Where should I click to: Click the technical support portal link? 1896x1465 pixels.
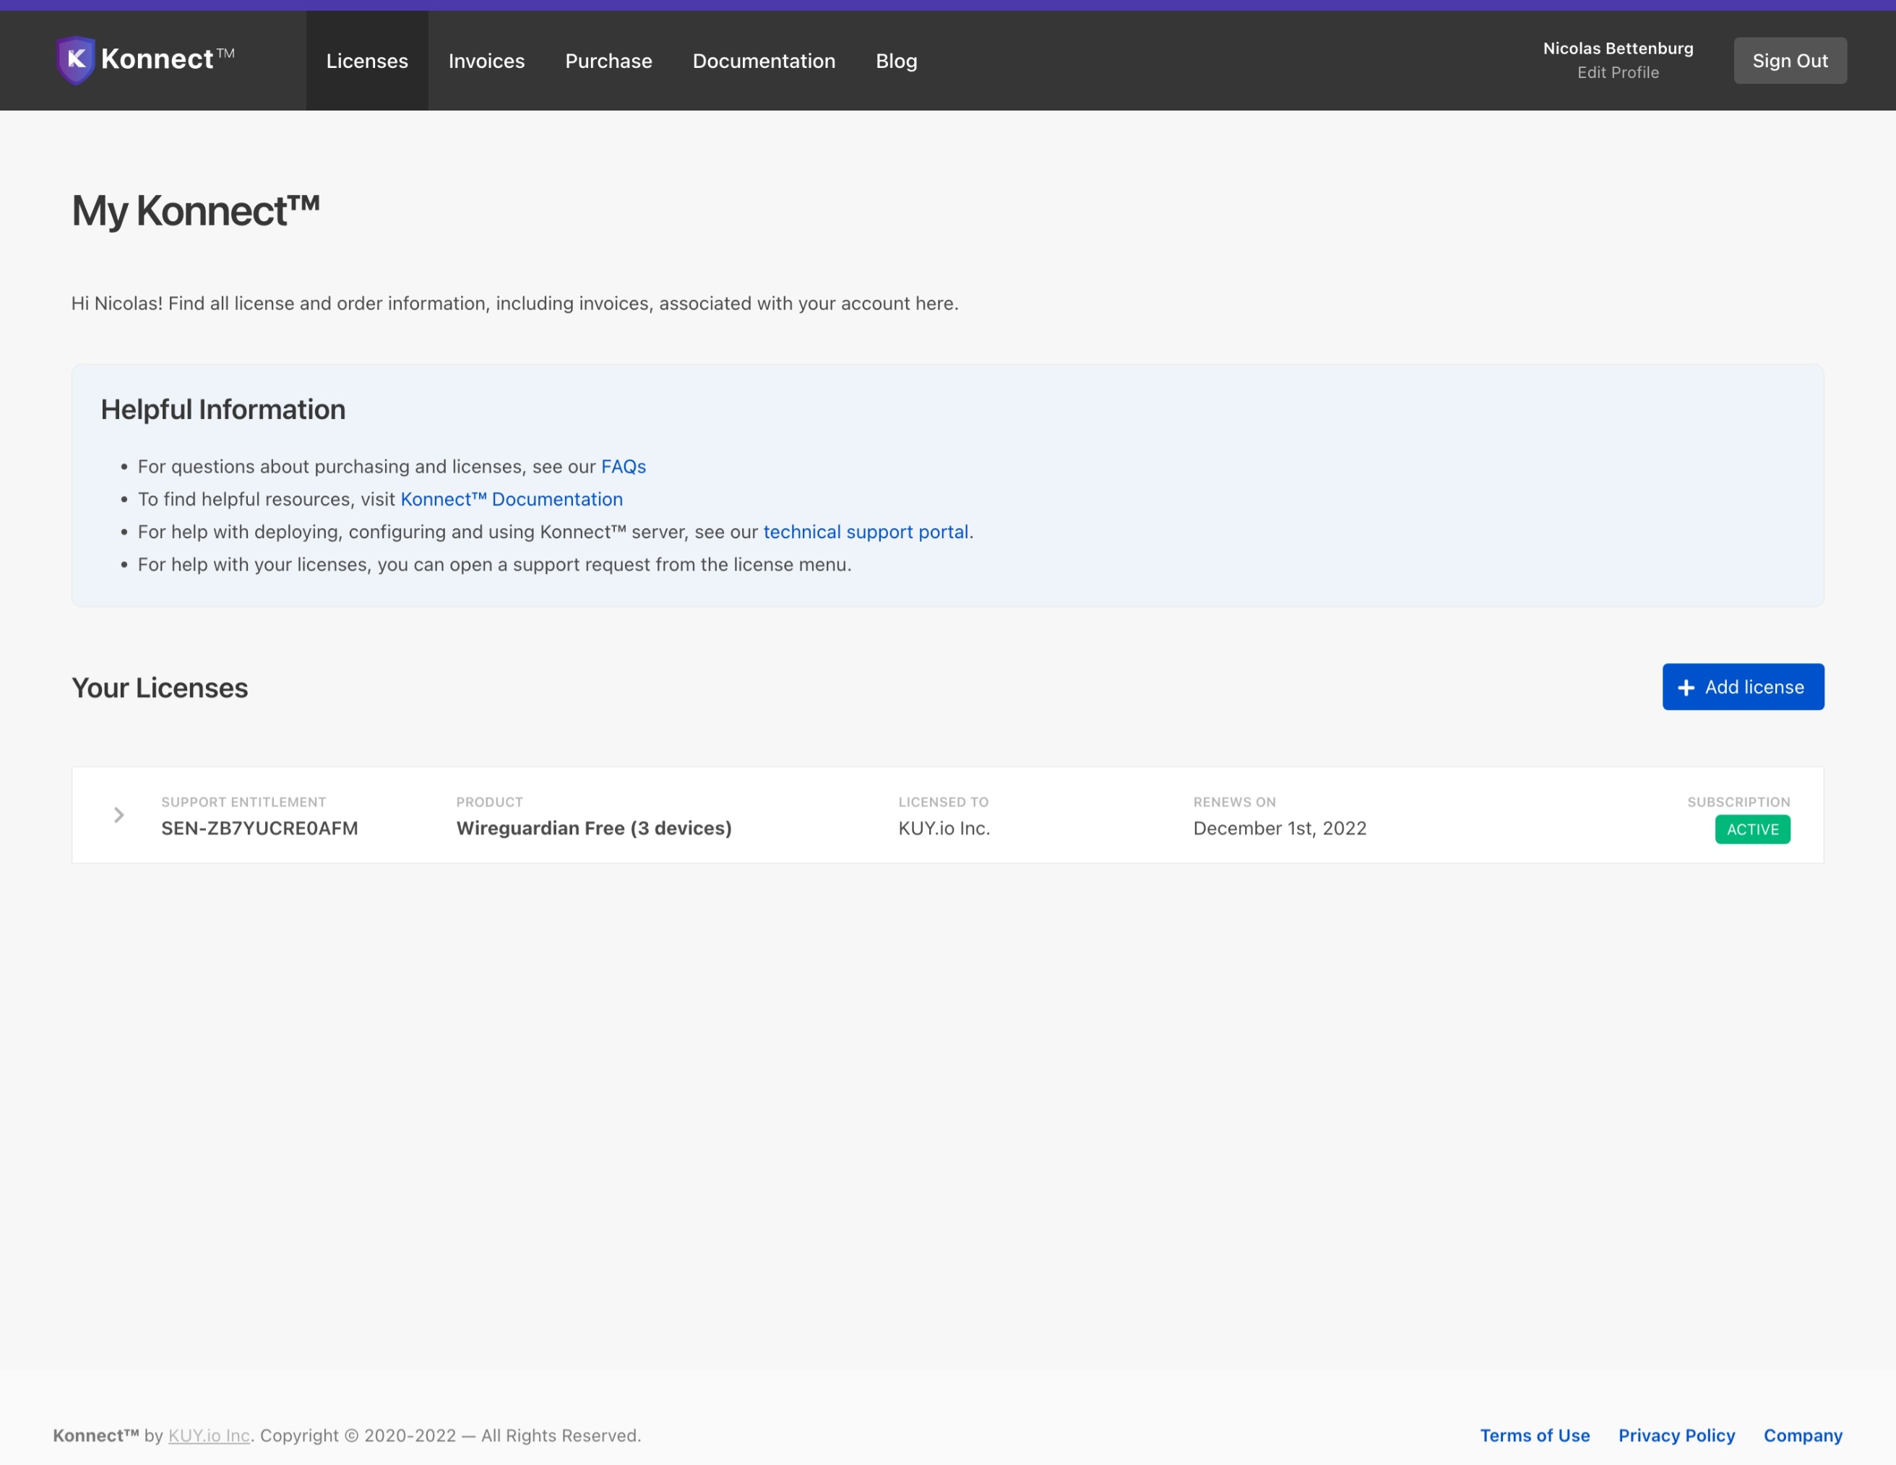pos(865,531)
